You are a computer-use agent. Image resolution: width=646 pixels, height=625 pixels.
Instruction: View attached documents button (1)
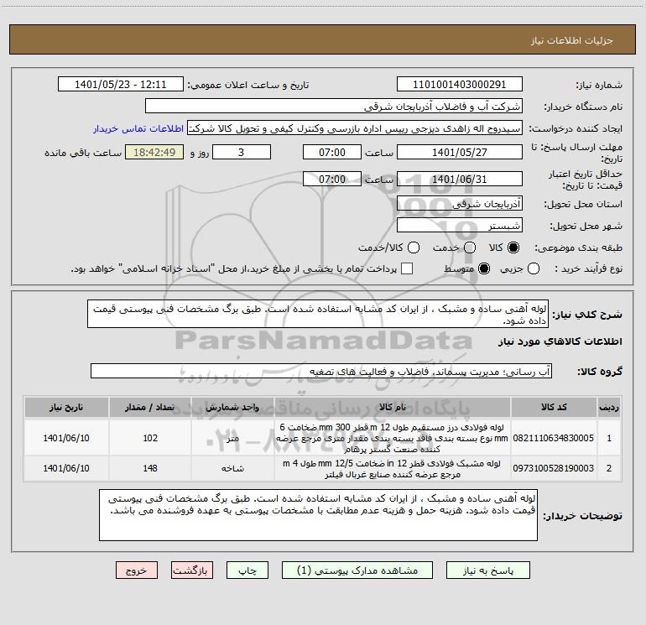click(357, 570)
